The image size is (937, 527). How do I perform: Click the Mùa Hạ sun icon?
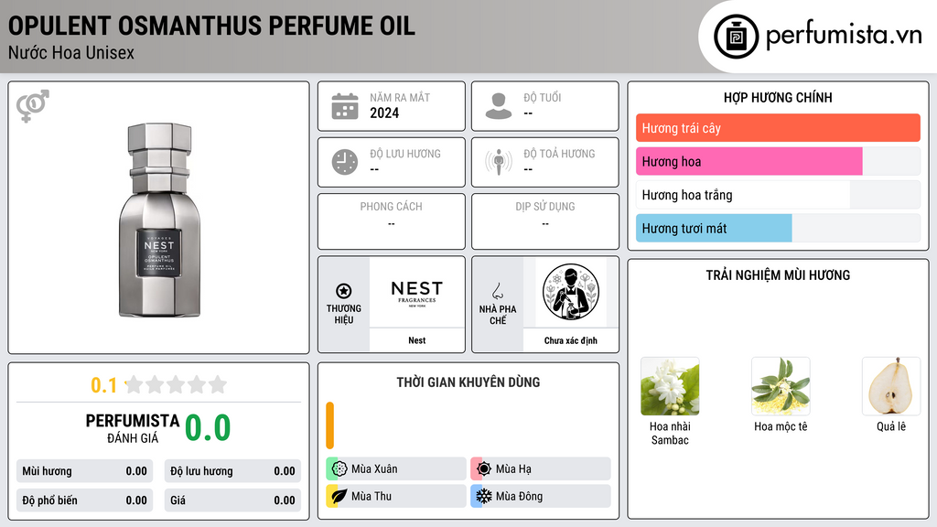(484, 469)
